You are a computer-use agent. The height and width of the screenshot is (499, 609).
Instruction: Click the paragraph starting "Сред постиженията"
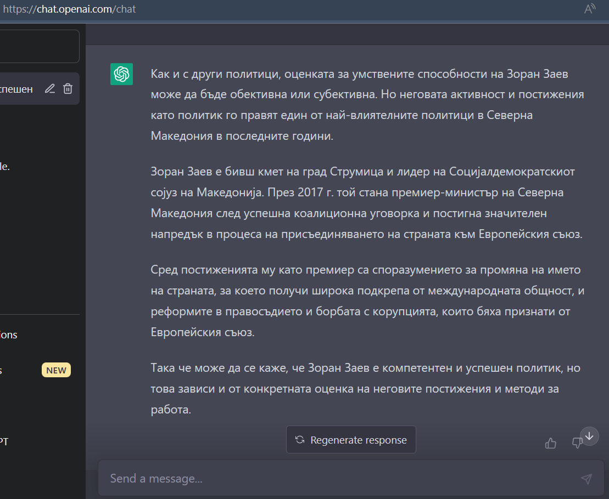coord(367,301)
